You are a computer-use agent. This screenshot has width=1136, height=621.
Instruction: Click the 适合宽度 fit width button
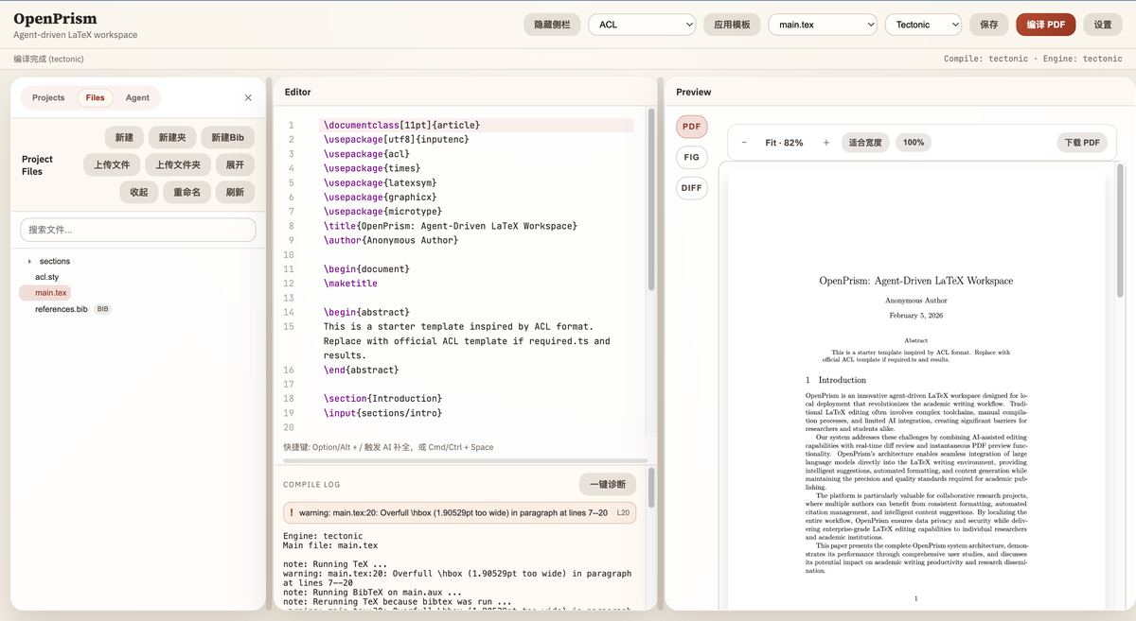click(865, 143)
